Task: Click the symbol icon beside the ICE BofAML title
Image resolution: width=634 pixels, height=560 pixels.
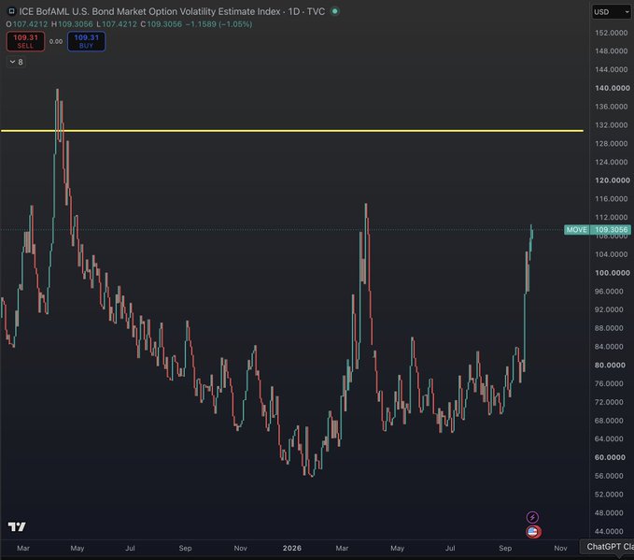Action: [x=12, y=11]
